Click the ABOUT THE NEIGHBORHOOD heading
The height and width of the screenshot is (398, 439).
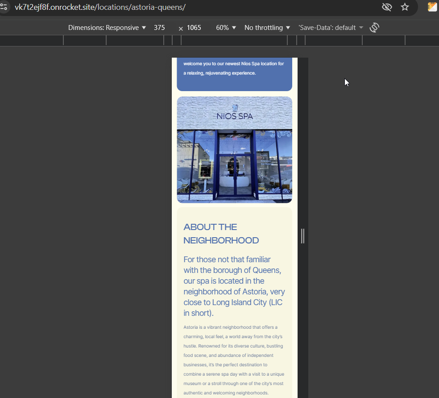pyautogui.click(x=221, y=234)
